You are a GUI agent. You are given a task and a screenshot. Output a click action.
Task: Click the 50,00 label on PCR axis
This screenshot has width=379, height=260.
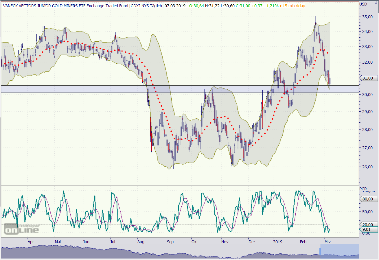pos(367,212)
